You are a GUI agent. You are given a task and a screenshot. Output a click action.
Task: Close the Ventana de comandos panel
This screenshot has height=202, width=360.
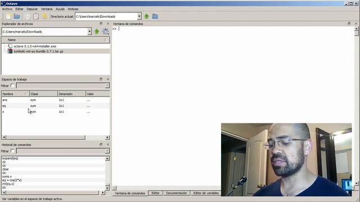coord(356,24)
